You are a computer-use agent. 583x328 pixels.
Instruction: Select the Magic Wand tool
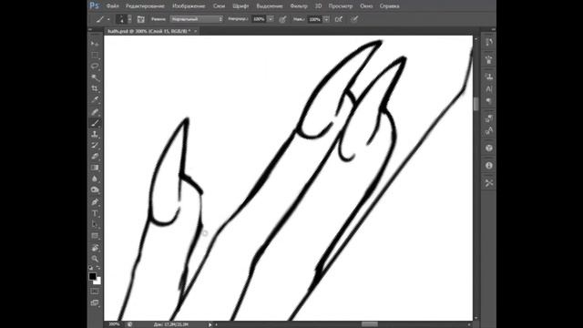click(95, 77)
